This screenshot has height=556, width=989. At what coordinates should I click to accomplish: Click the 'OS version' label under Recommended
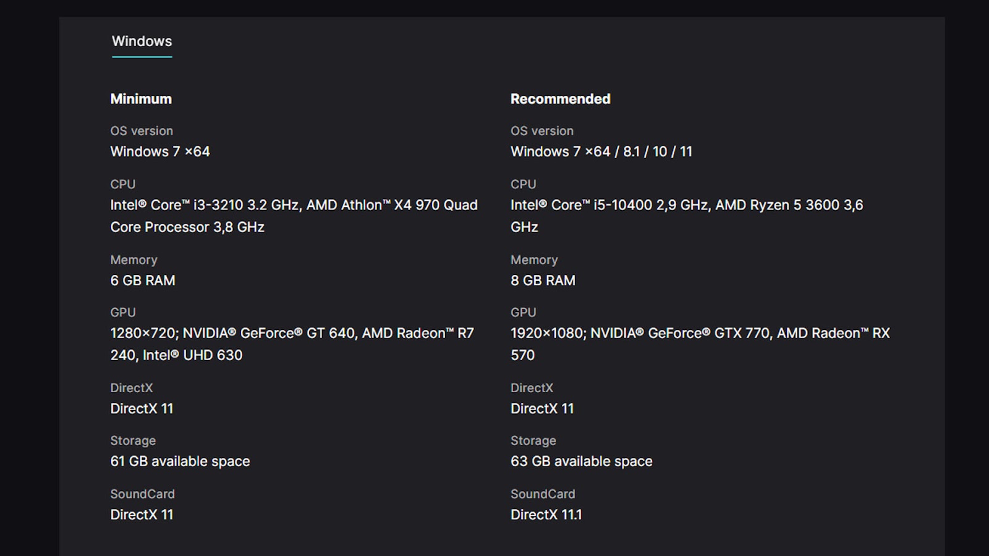pos(542,131)
